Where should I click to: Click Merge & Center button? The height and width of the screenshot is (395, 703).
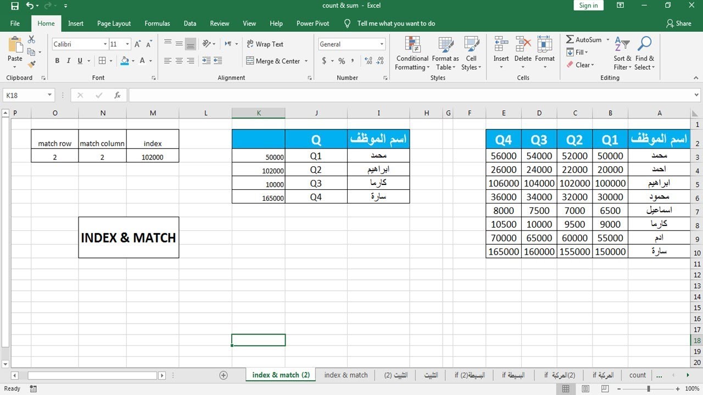274,61
